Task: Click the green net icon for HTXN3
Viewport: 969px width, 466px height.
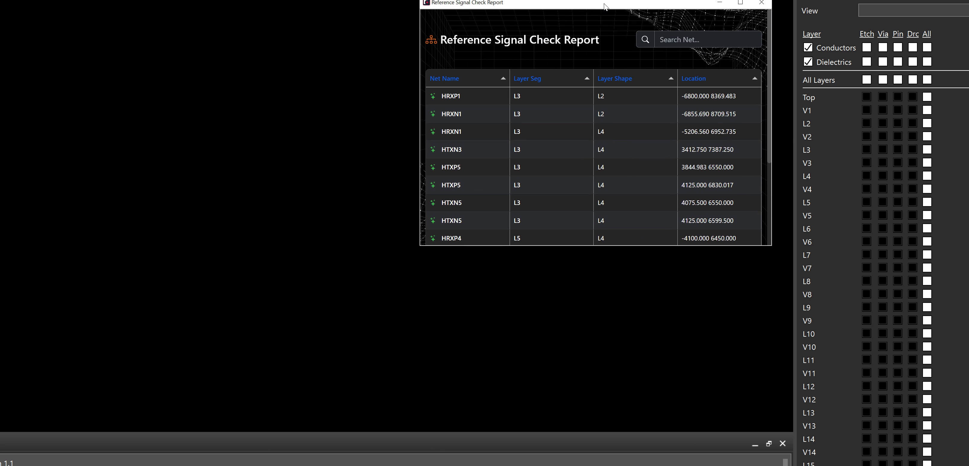Action: pyautogui.click(x=433, y=150)
